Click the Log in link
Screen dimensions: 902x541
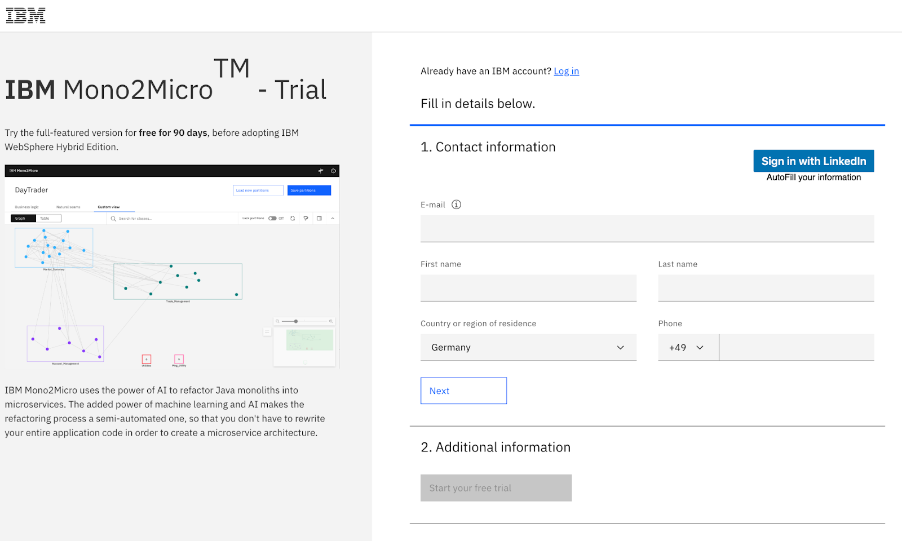point(566,71)
